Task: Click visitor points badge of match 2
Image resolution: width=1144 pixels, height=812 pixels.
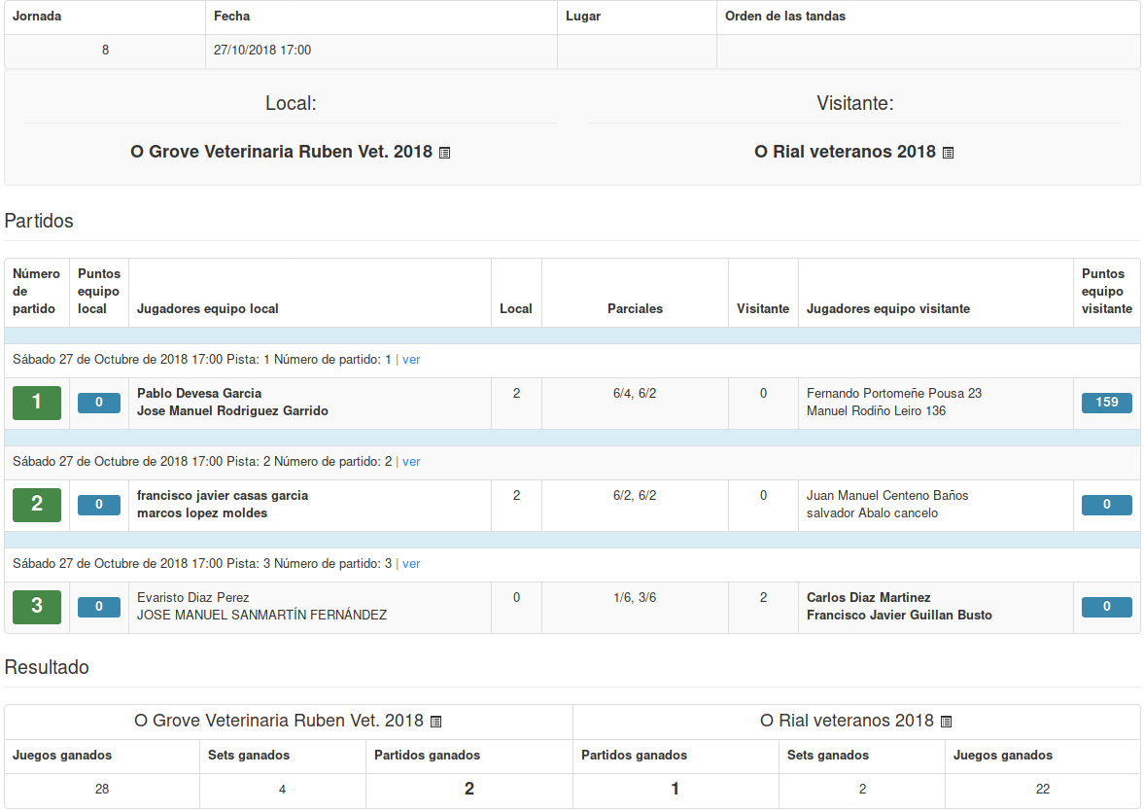Action: (1106, 505)
